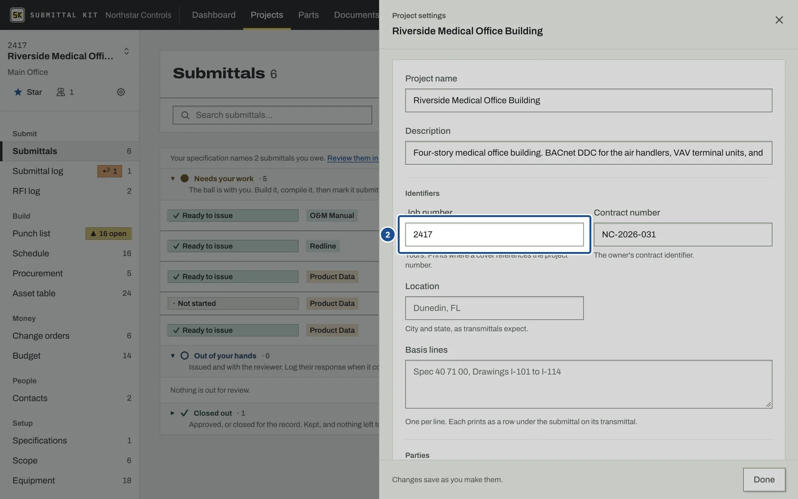The height and width of the screenshot is (499, 798).
Task: Open Contacts in sidebar
Action: click(69, 398)
